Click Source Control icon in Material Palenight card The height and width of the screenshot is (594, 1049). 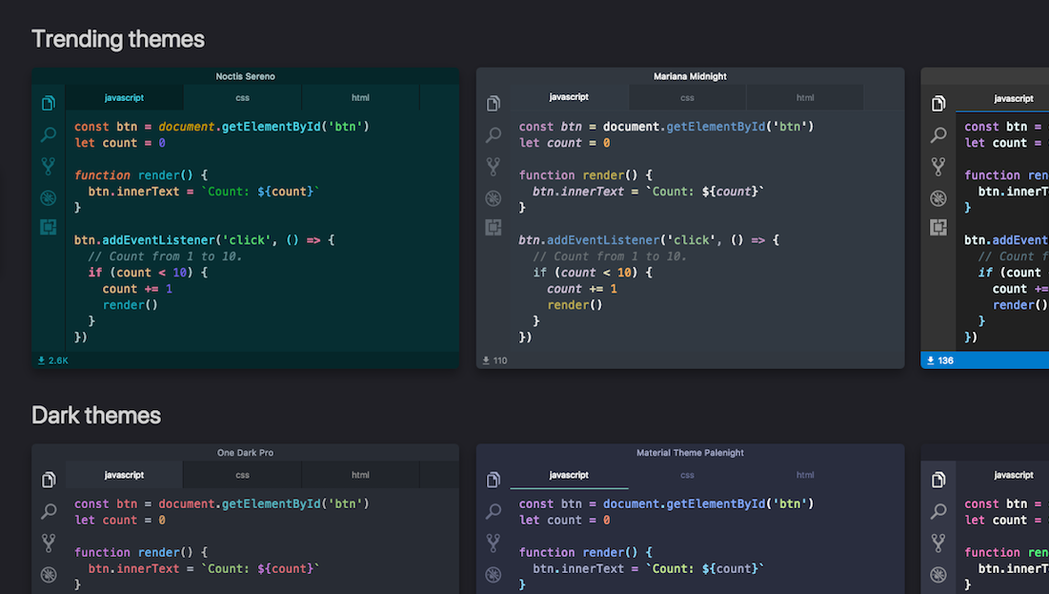pos(493,543)
